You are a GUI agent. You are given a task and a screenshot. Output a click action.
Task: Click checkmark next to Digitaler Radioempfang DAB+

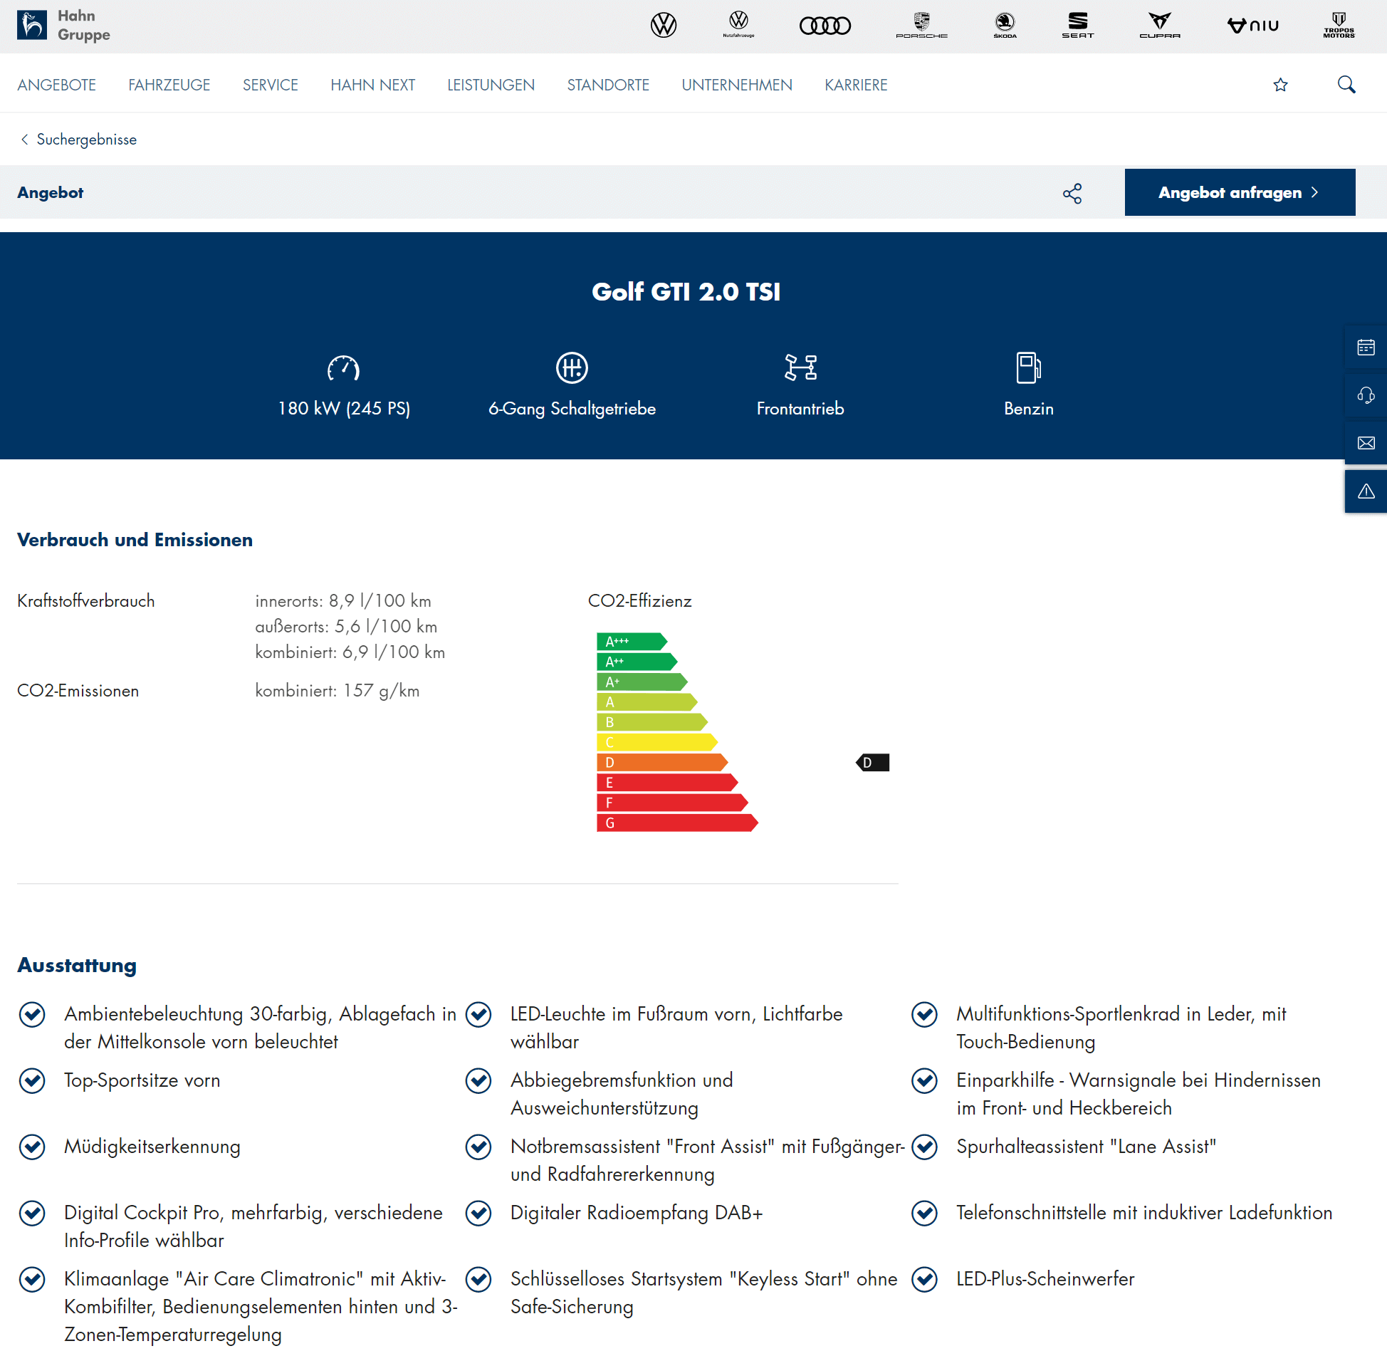point(478,1214)
